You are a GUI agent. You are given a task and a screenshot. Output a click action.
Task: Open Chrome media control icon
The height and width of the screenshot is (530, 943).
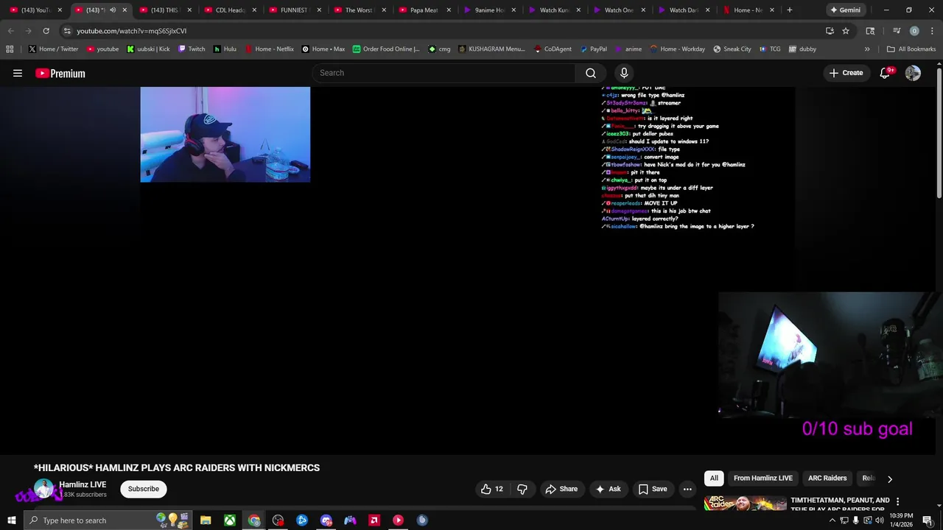(x=897, y=31)
